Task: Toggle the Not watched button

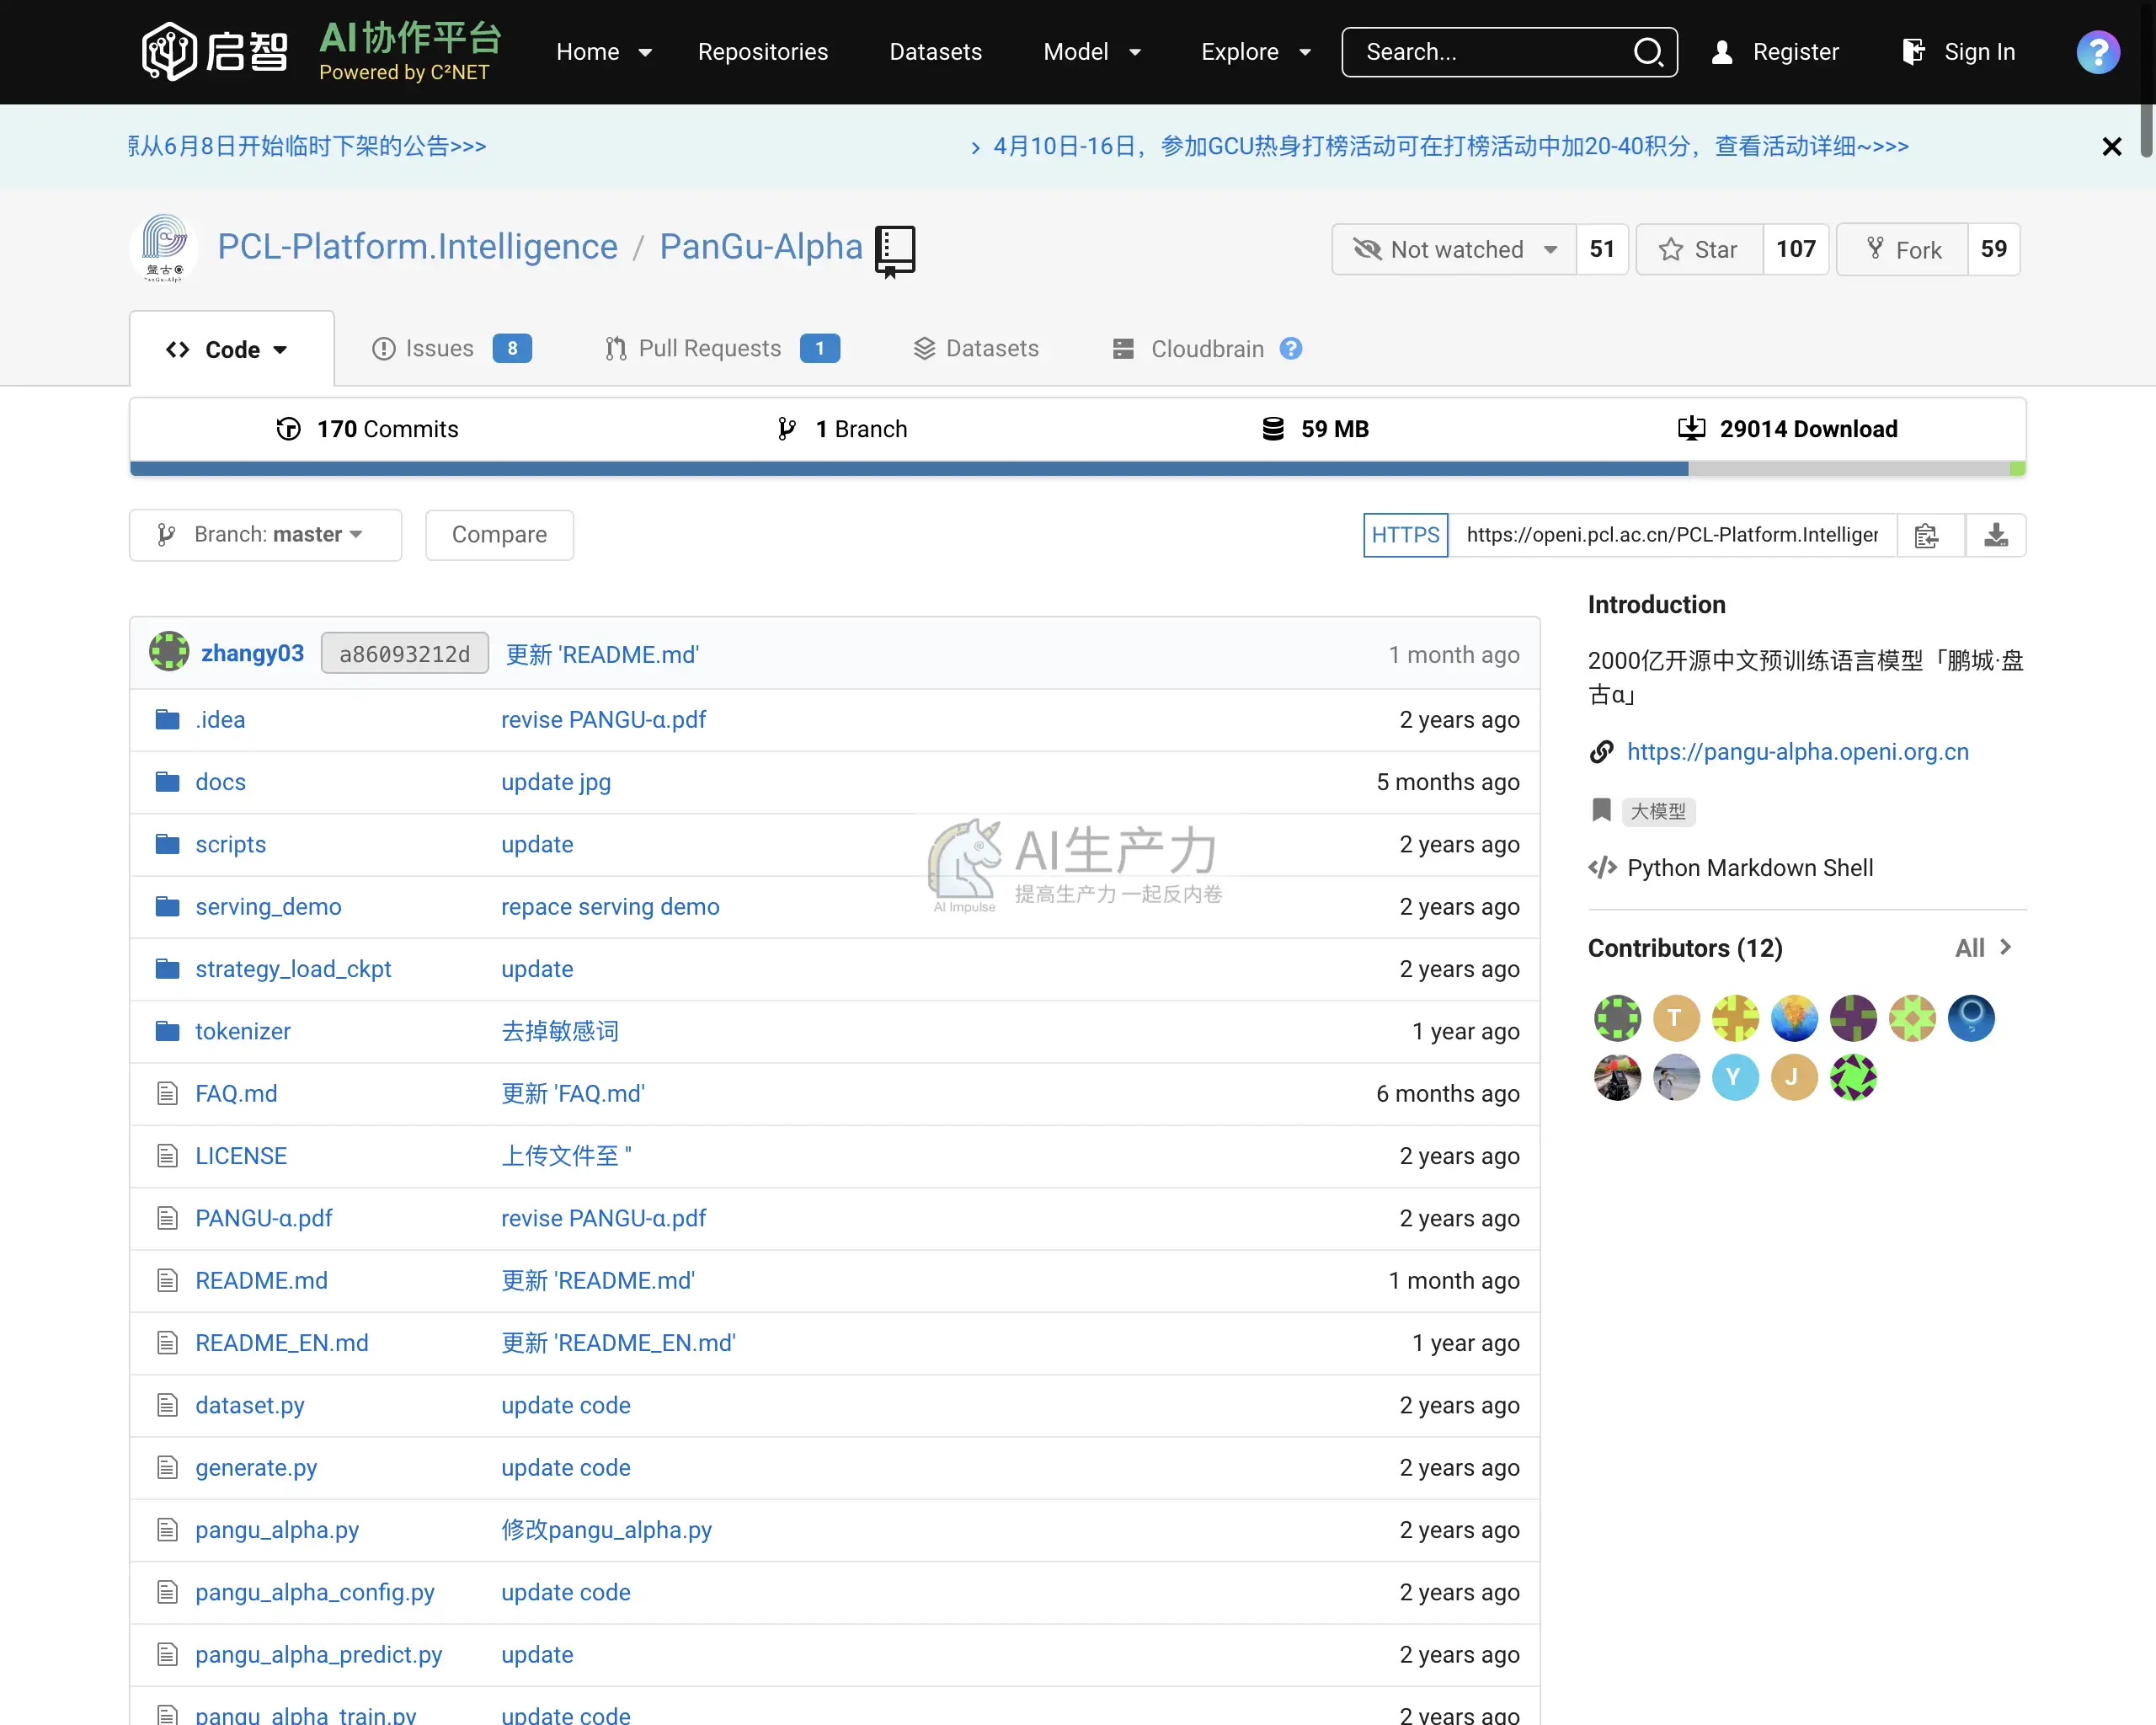Action: (1453, 249)
